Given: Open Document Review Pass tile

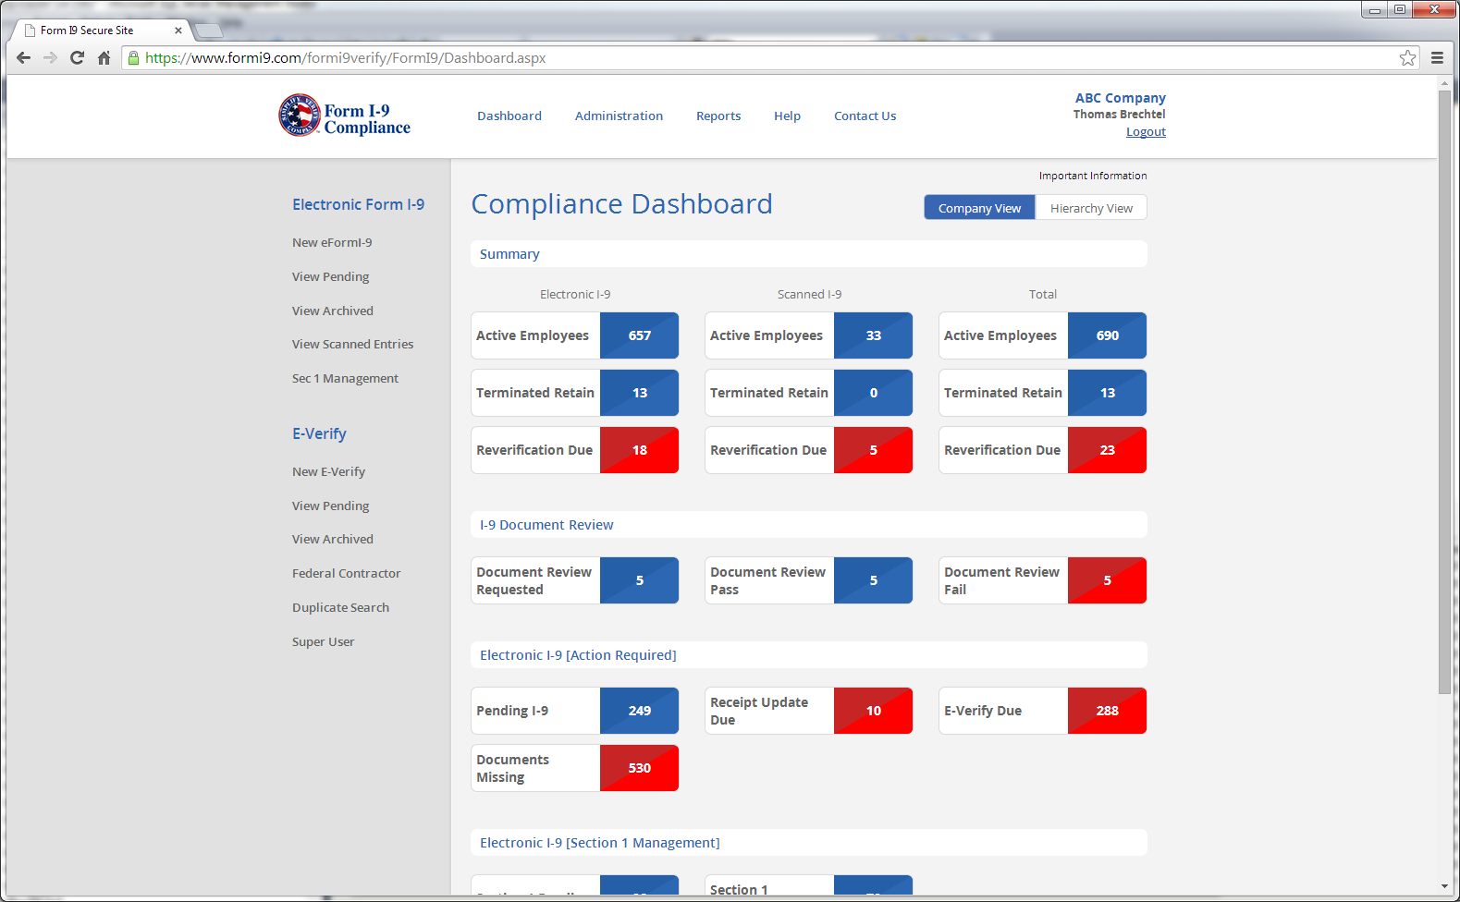Looking at the screenshot, I should coord(808,580).
